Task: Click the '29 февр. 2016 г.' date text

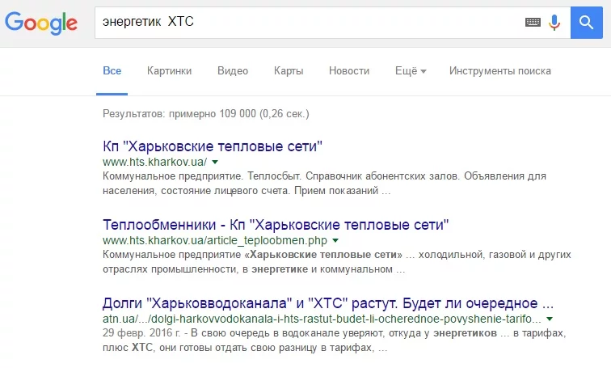Action: (141, 333)
